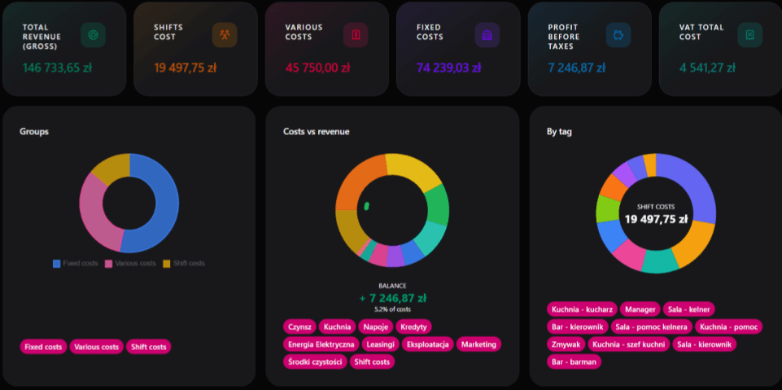Click the 5.2% of costs text
The width and height of the screenshot is (782, 390).
392,309
